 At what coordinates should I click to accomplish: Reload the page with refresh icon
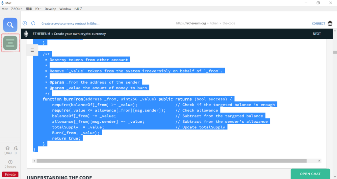pyautogui.click(x=33, y=23)
